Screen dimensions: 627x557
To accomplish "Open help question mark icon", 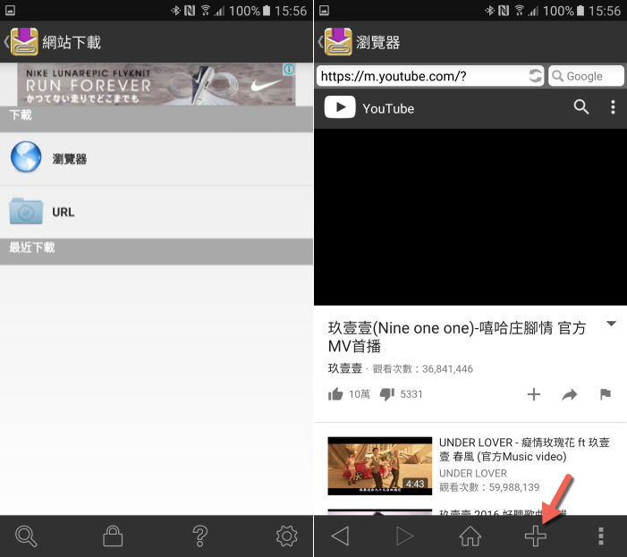I will [x=200, y=536].
